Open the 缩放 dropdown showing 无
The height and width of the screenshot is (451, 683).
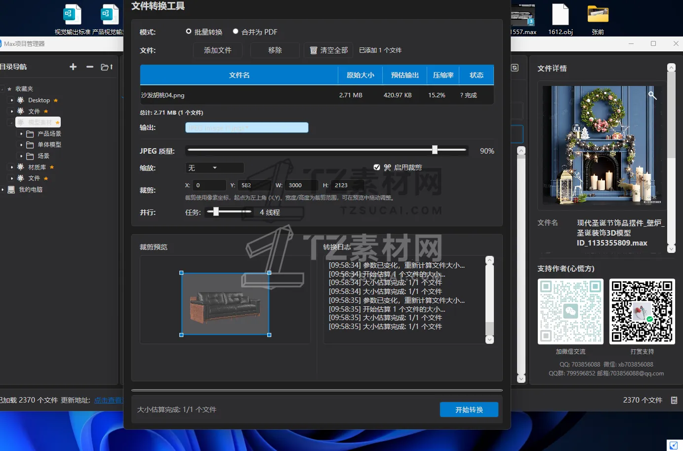coord(214,167)
